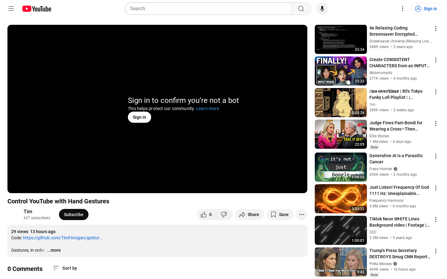
Task: Open the hamburger guide menu
Action: [x=11, y=9]
